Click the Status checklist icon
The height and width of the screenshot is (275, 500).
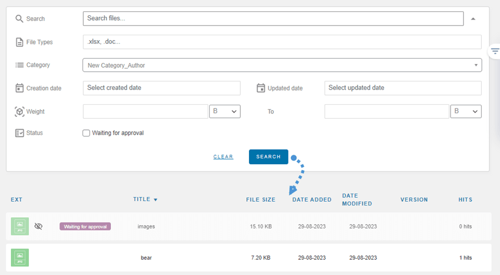pos(20,133)
